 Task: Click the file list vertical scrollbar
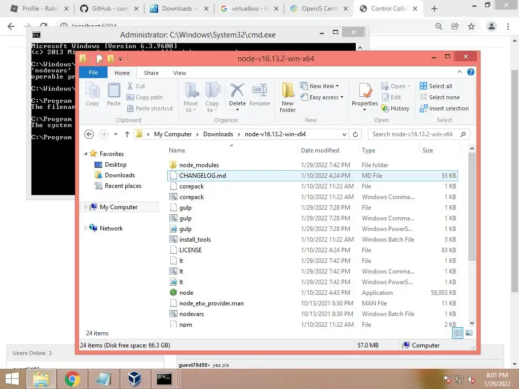pos(472,207)
